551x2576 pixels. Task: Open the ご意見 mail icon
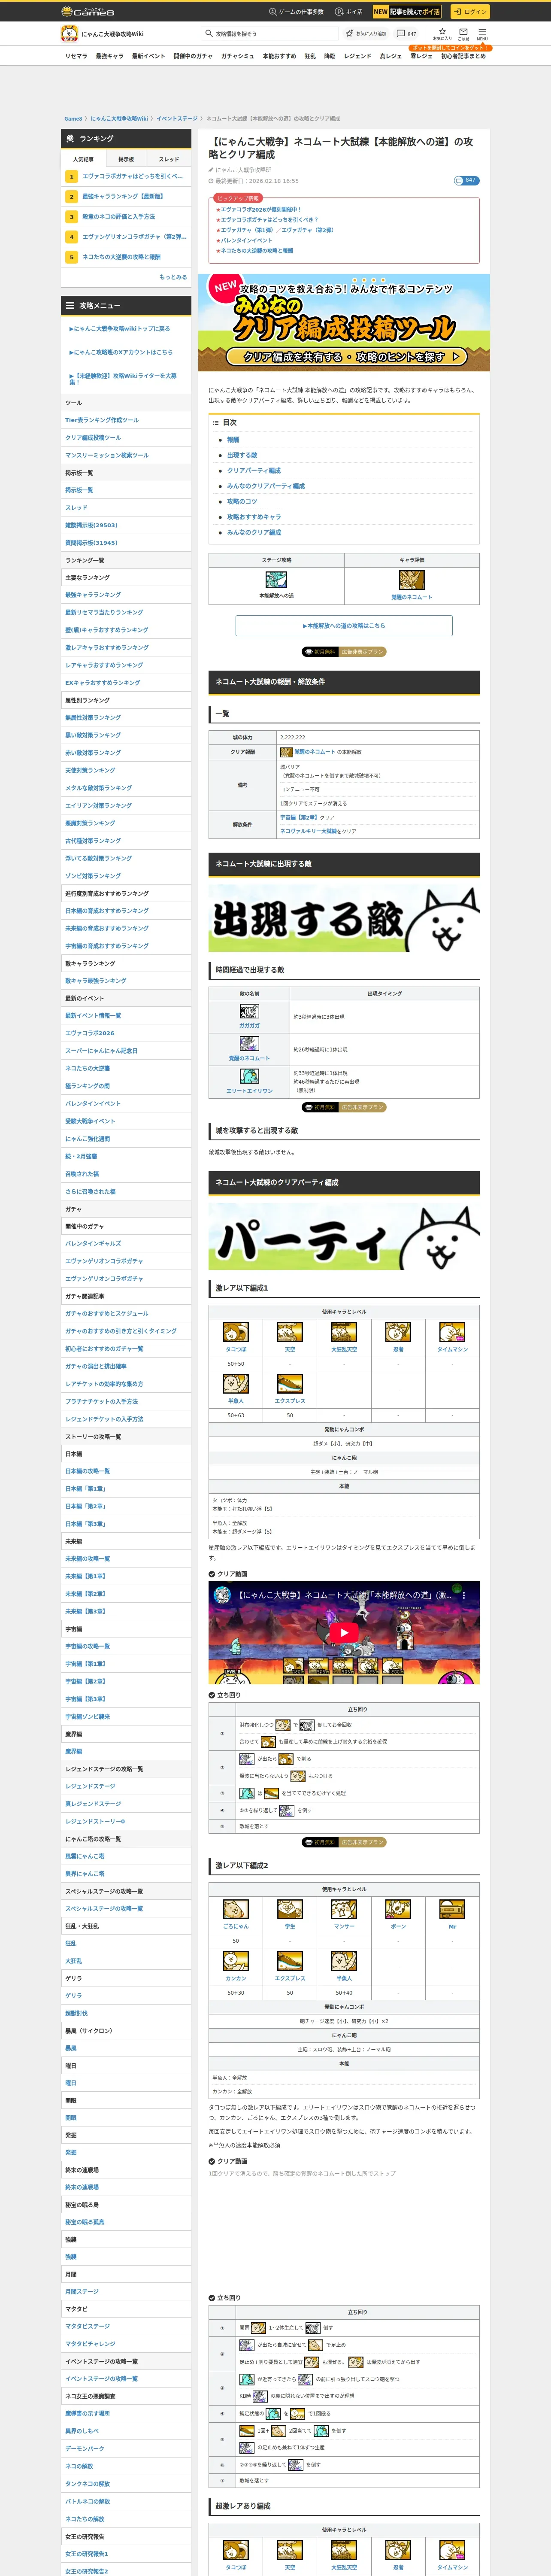click(x=463, y=33)
